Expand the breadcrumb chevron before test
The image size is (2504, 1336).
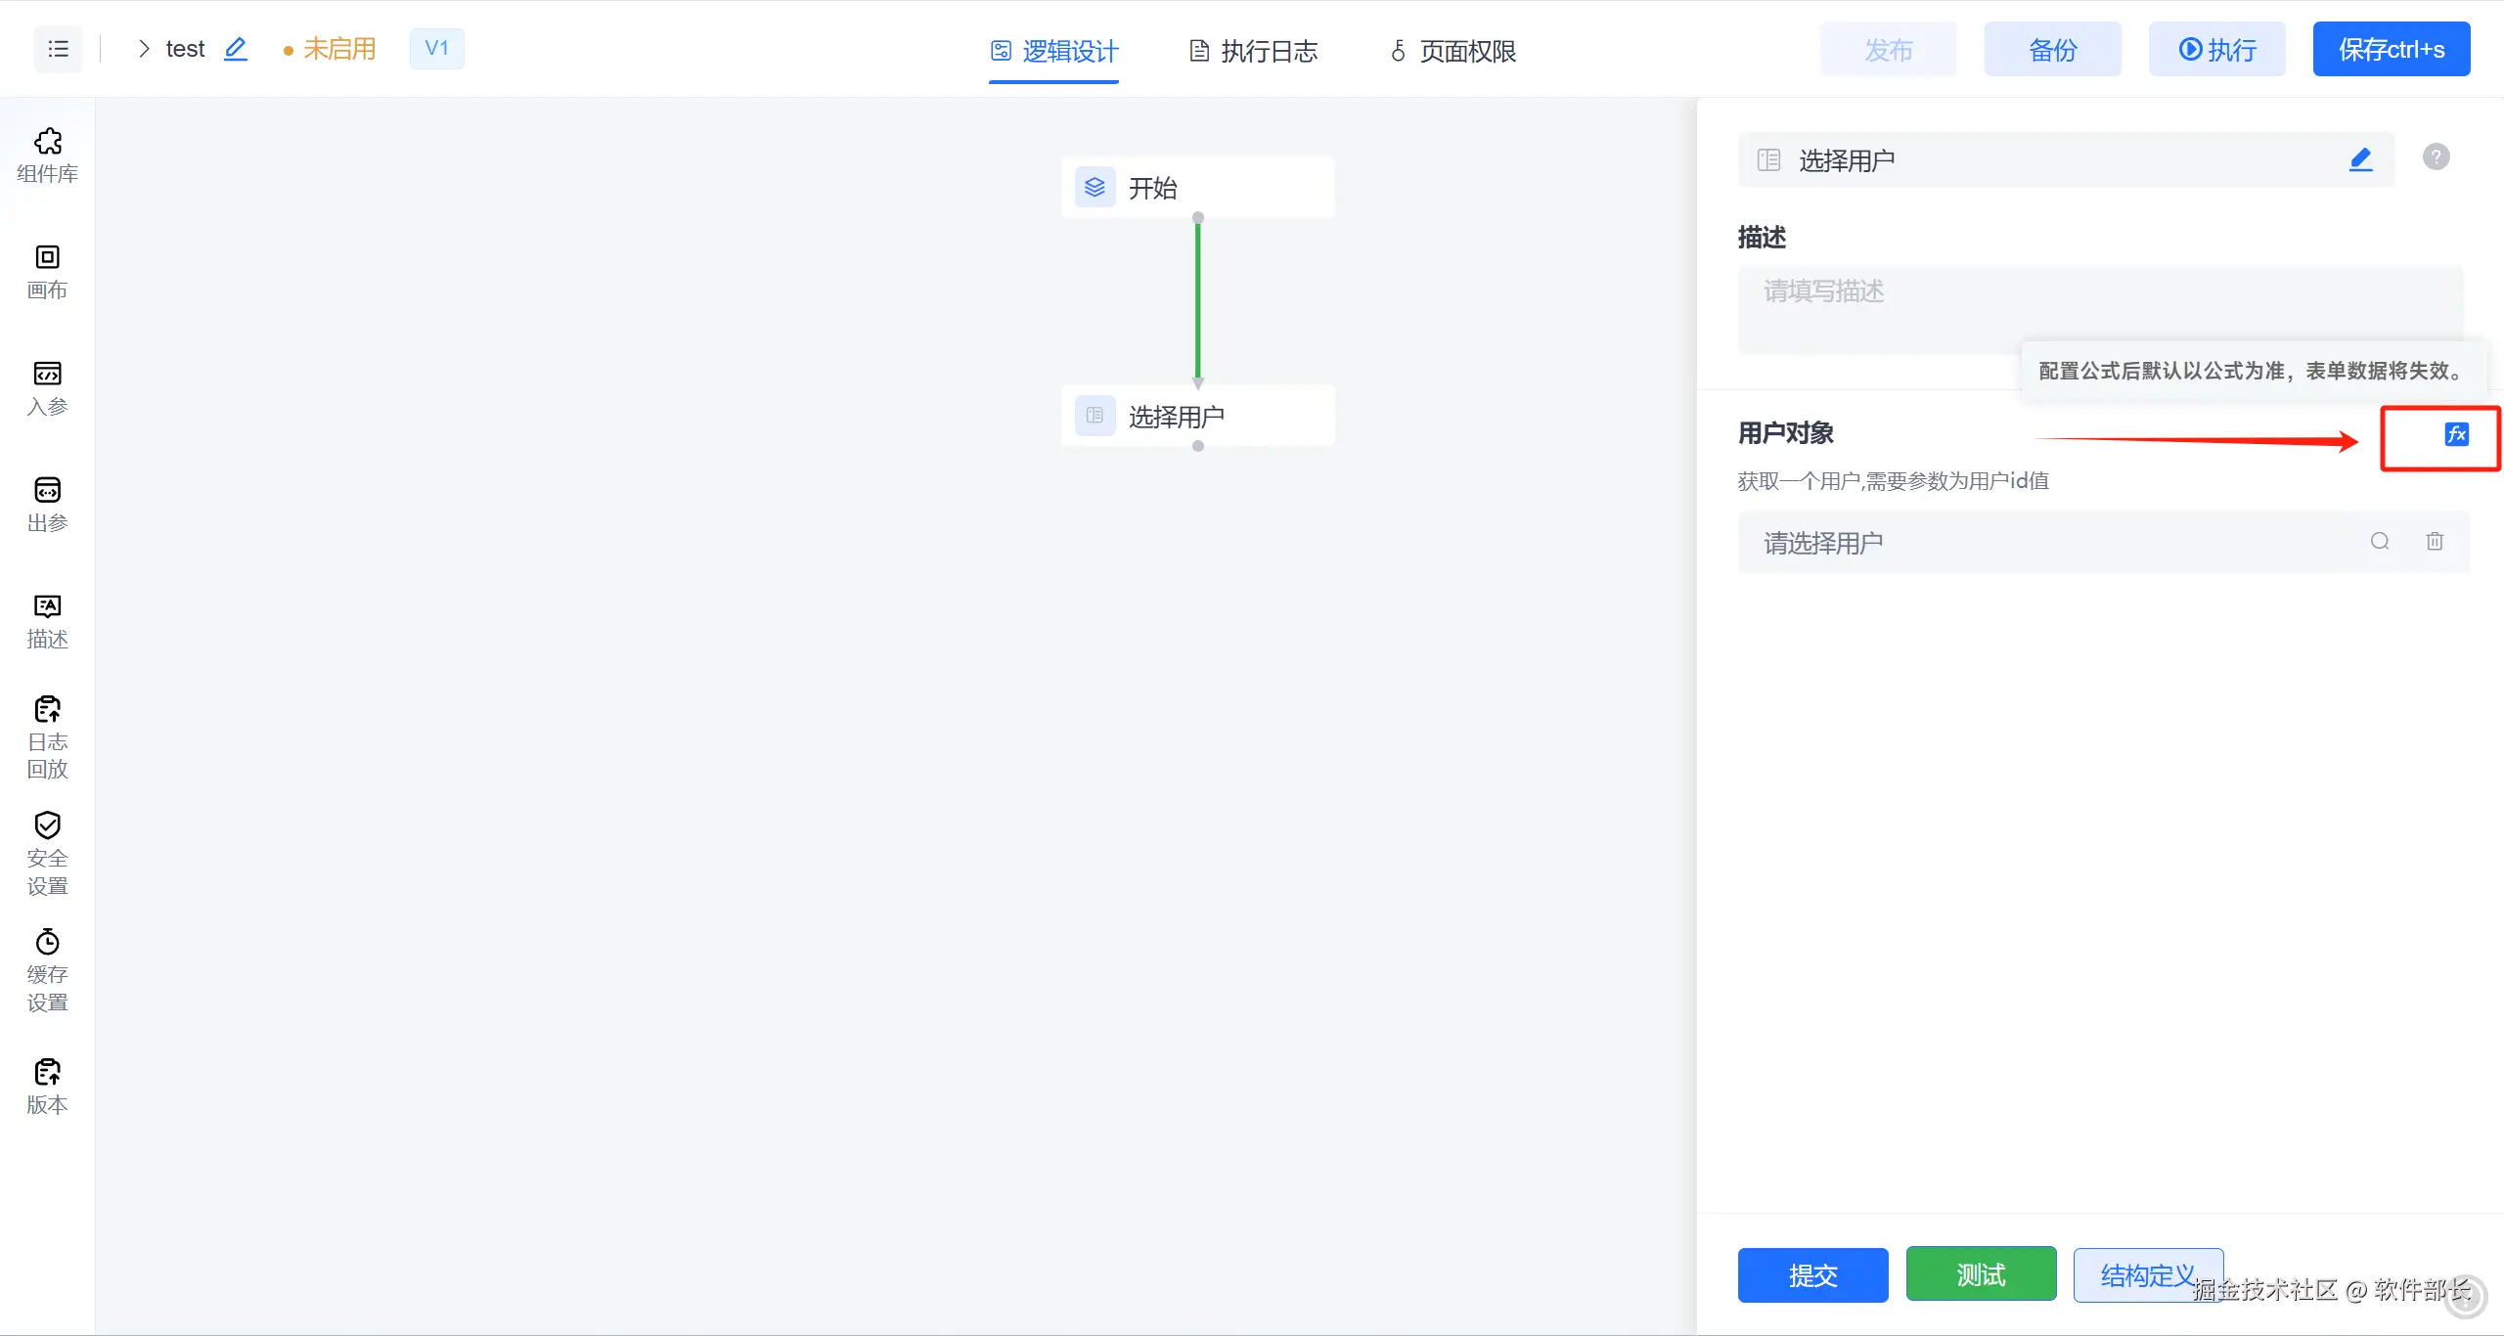144,49
